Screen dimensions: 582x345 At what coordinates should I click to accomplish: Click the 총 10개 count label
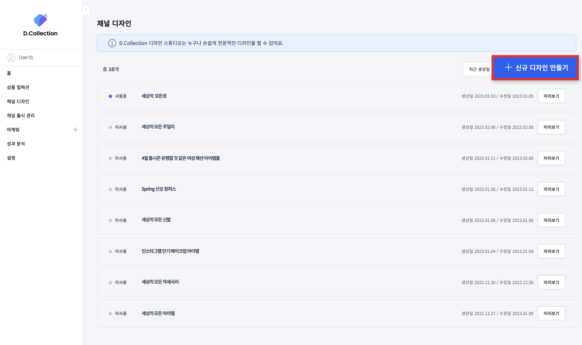[111, 69]
